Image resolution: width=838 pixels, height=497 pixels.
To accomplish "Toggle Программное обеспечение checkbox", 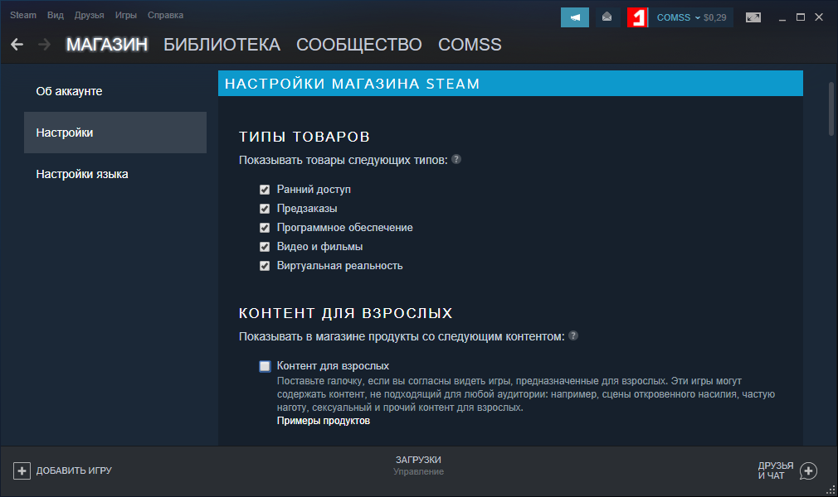I will click(265, 228).
